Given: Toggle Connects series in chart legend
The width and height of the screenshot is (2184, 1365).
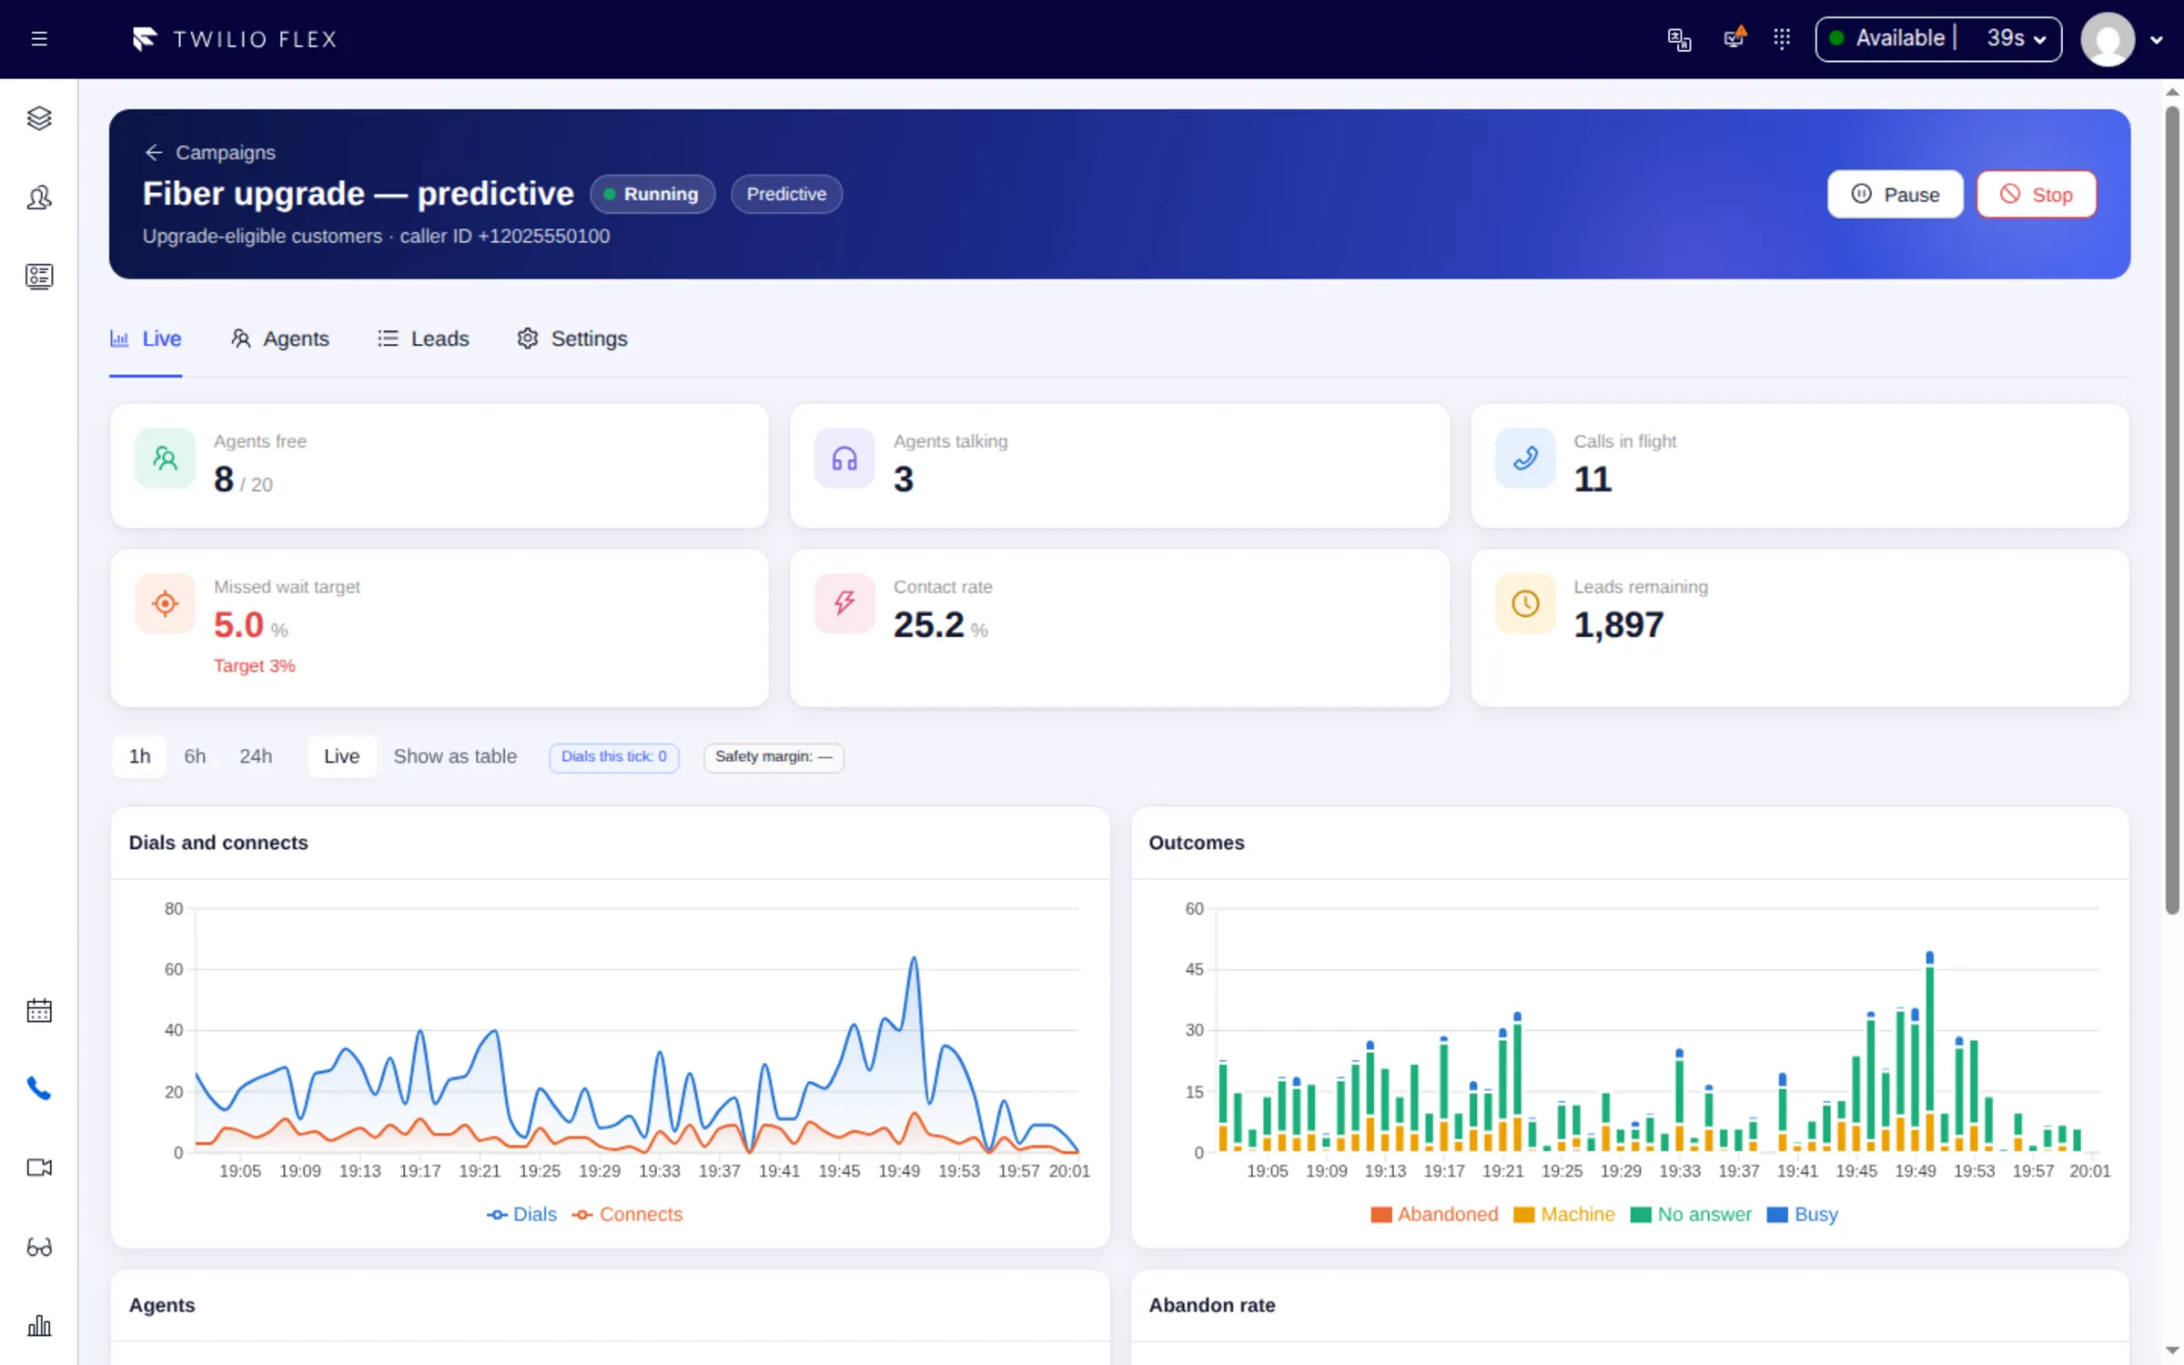Looking at the screenshot, I should (x=627, y=1214).
